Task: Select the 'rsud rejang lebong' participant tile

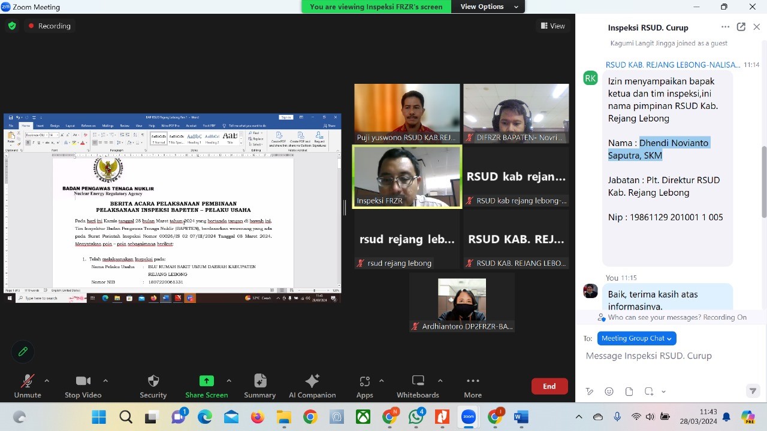Action: (407, 239)
